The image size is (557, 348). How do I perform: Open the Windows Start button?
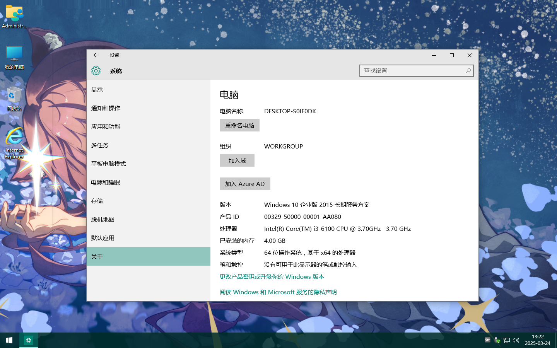coord(9,340)
